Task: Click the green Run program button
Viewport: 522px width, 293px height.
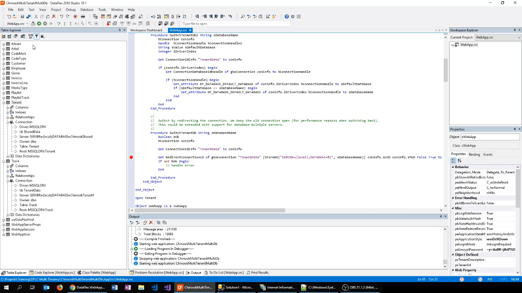Action: pos(39,24)
